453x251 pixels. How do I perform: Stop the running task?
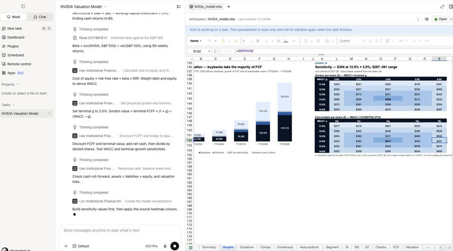(x=174, y=246)
